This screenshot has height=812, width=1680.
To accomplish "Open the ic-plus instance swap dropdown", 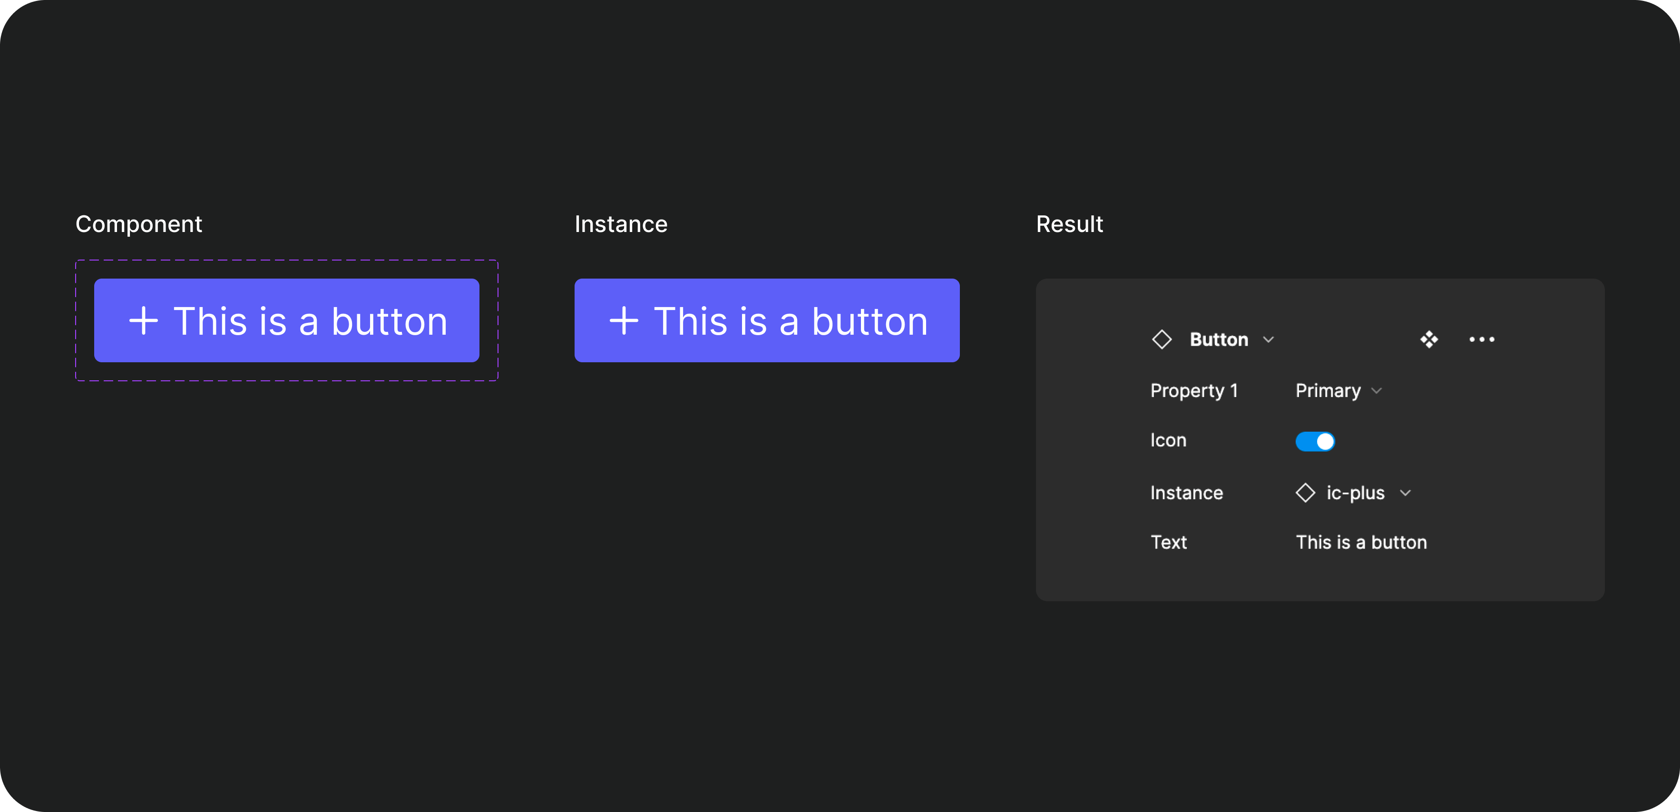I will coord(1353,493).
